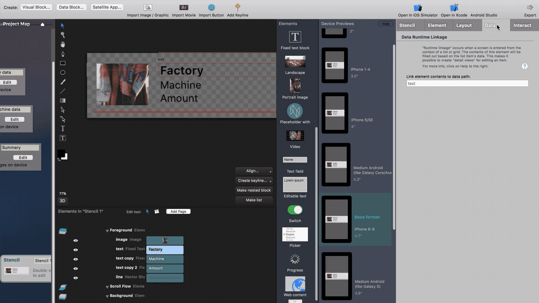
Task: Switch to the Interact tab
Action: [522, 25]
